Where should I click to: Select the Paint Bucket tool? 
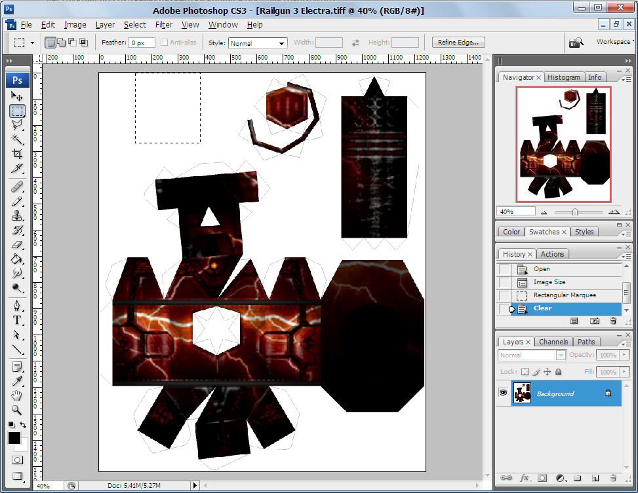(16, 259)
